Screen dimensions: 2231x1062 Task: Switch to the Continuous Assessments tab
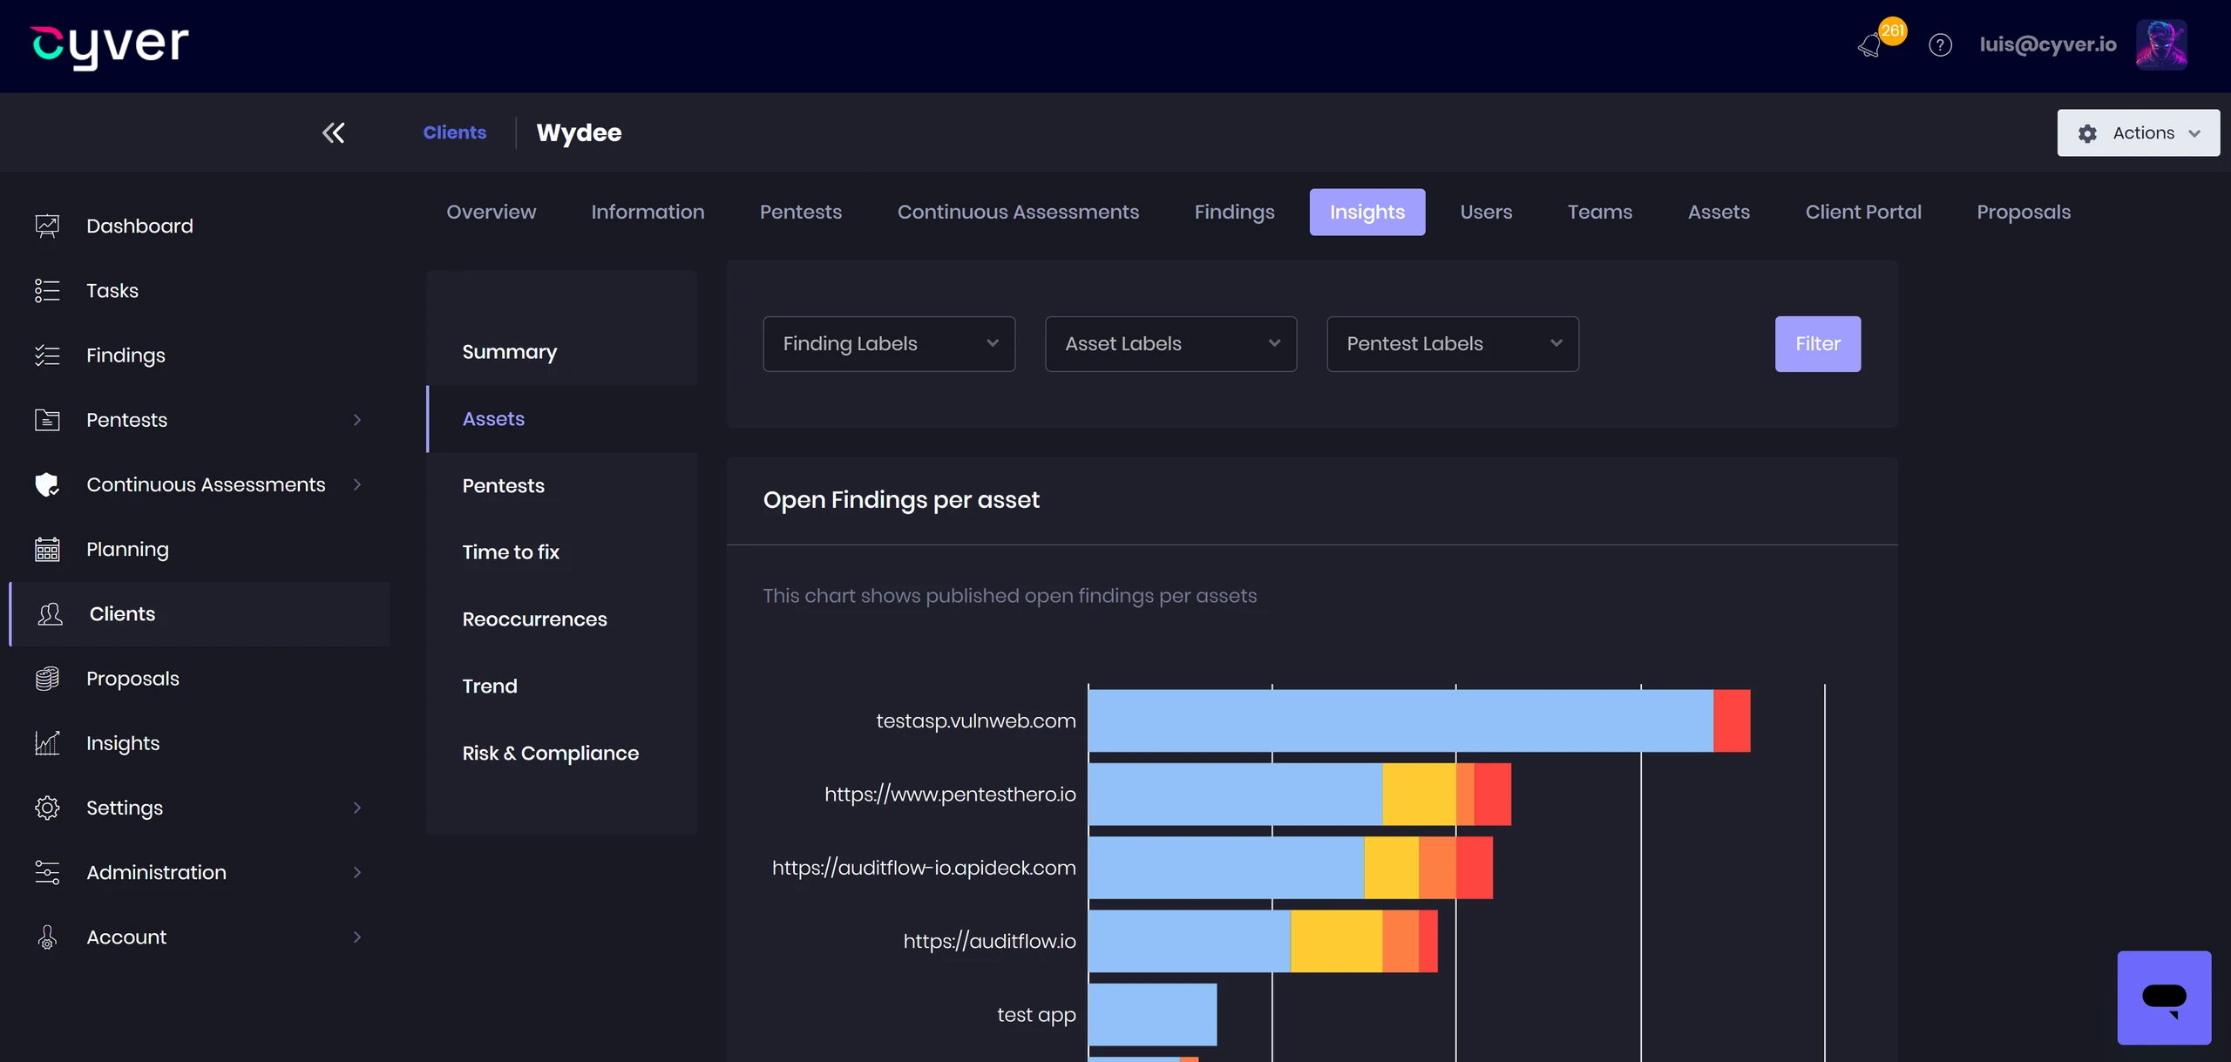point(1018,212)
